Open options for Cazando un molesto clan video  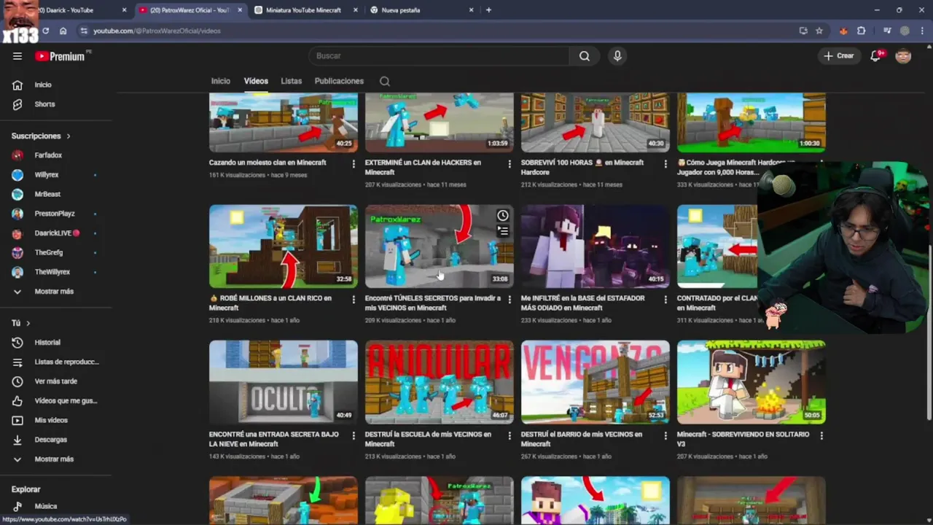(x=354, y=164)
